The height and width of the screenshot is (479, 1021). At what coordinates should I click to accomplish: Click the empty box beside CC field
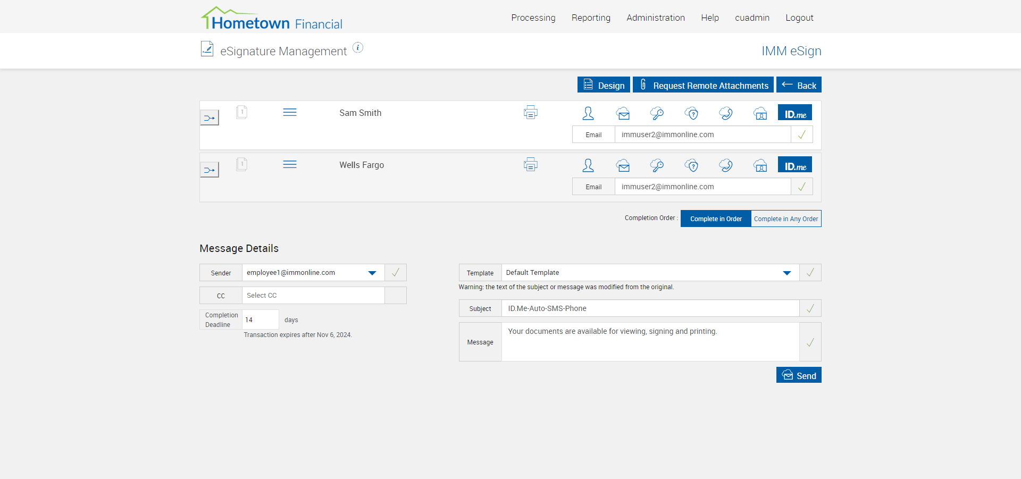(396, 295)
